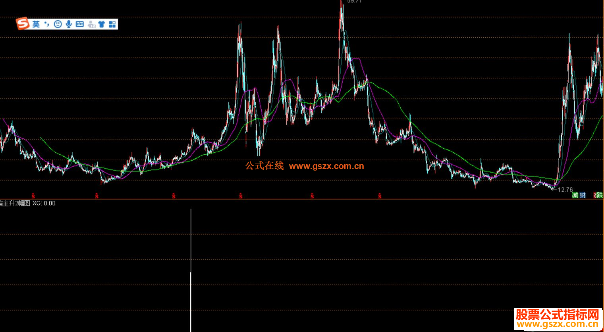Open the skin shirt icon
604x332 pixels.
tap(102, 24)
